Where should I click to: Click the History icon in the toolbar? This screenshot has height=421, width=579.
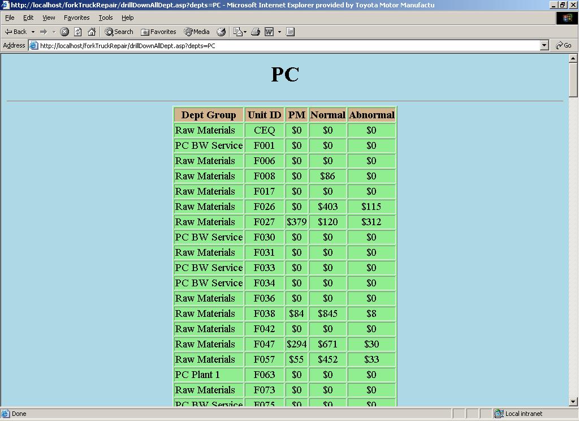(221, 32)
